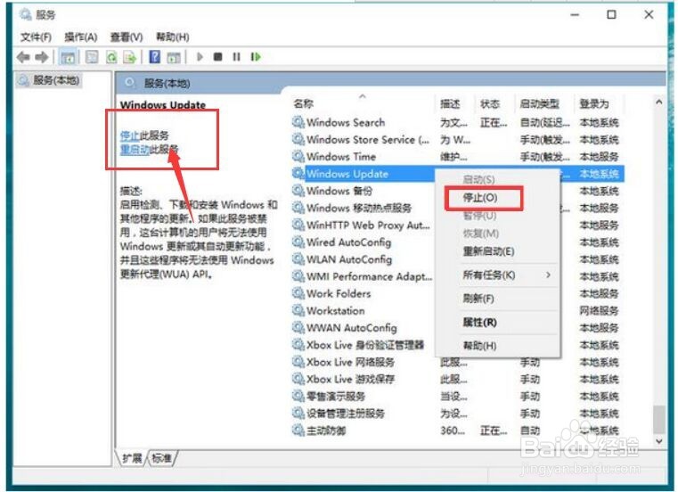This screenshot has height=492, width=678.
Task: Select the Workstation service row
Action: point(457,311)
